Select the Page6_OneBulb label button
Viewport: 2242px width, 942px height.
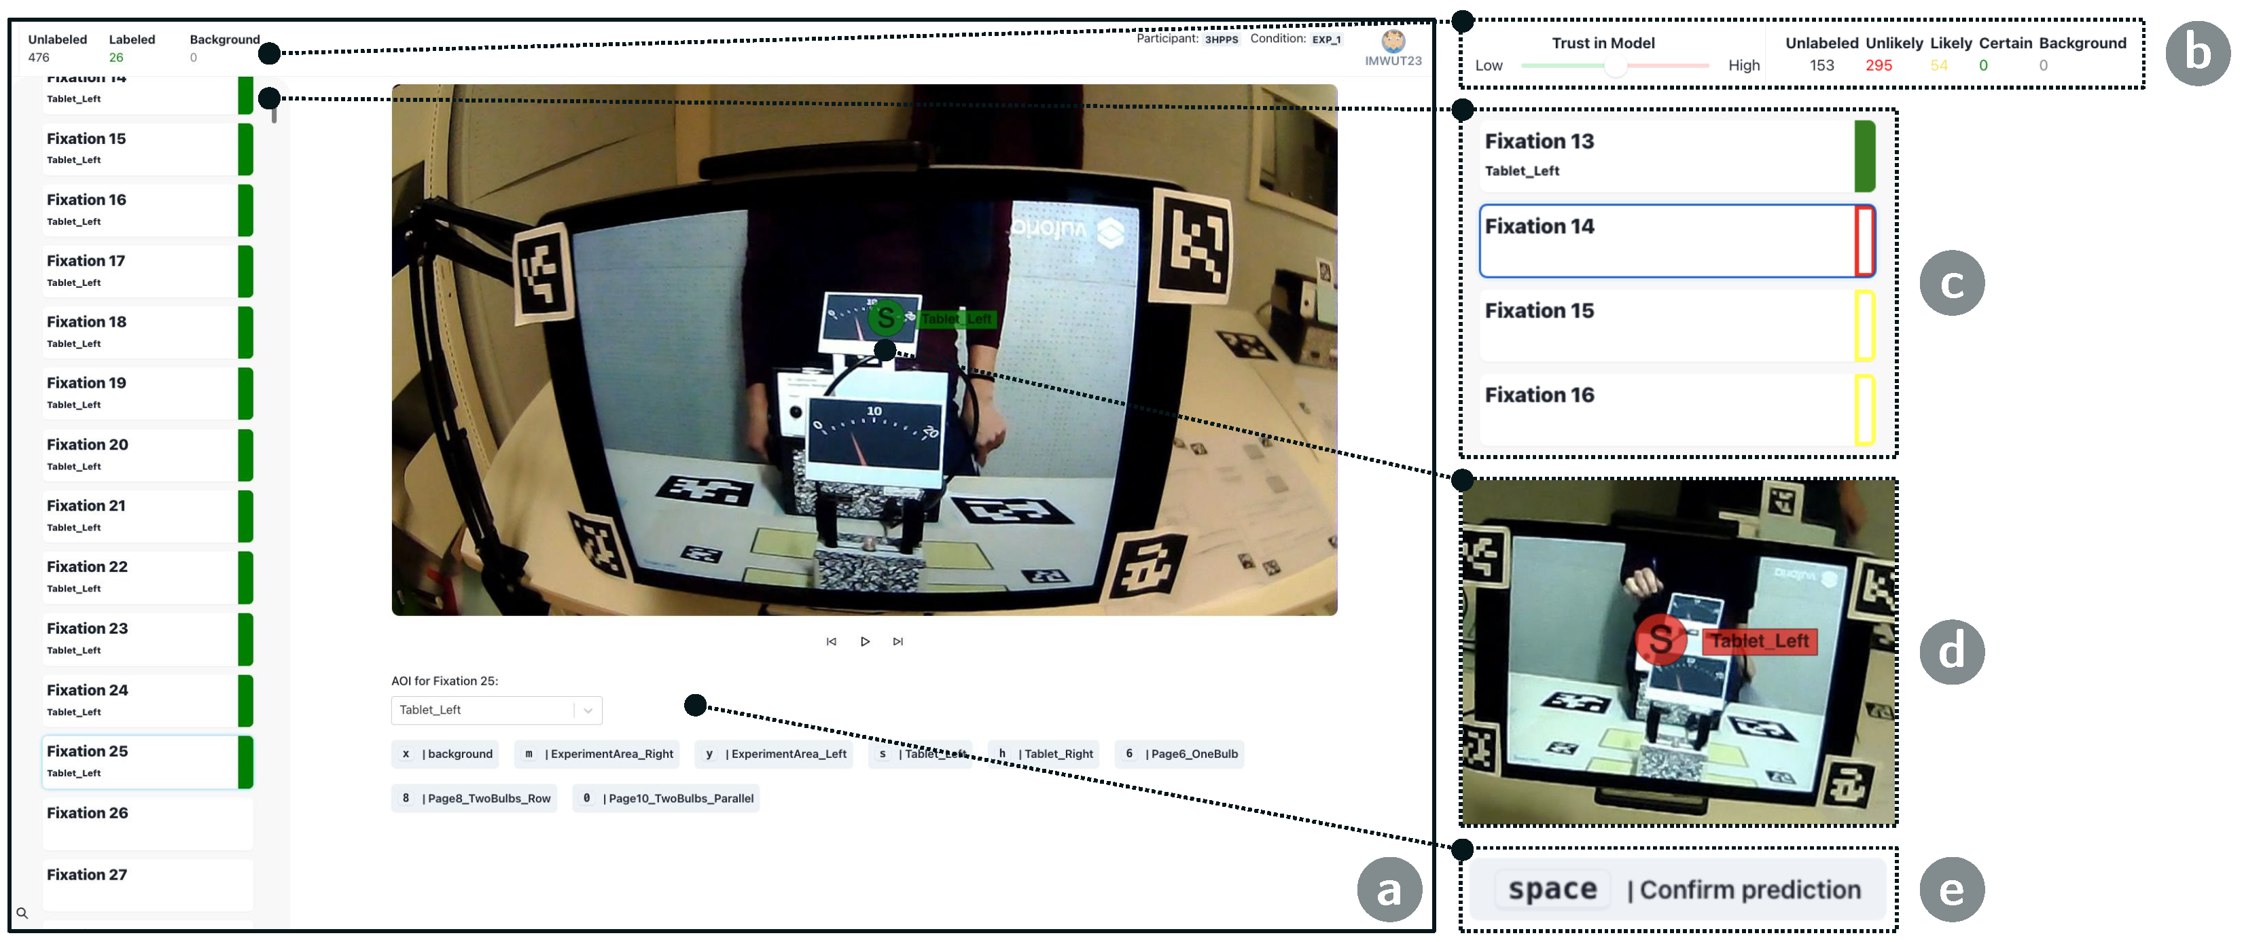coord(1179,753)
